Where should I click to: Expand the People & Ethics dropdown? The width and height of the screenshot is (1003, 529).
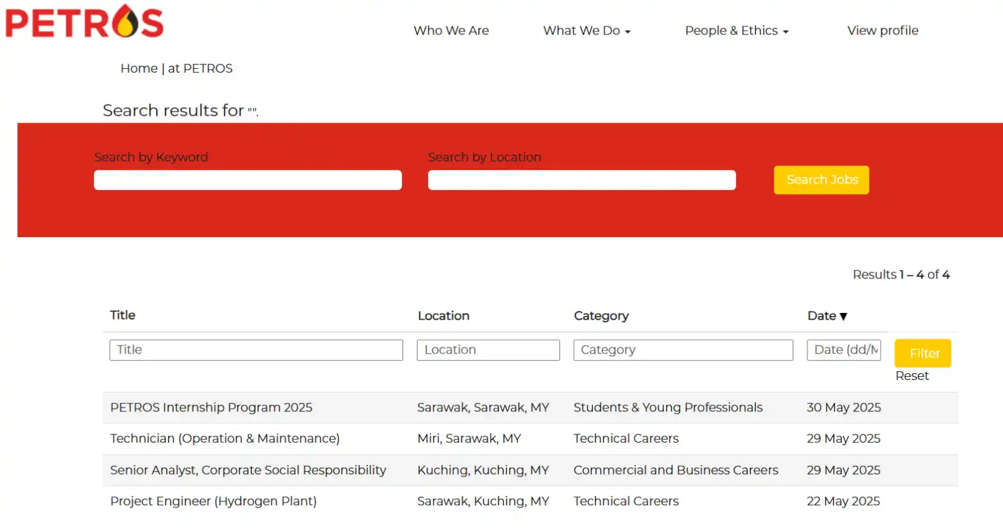point(737,31)
